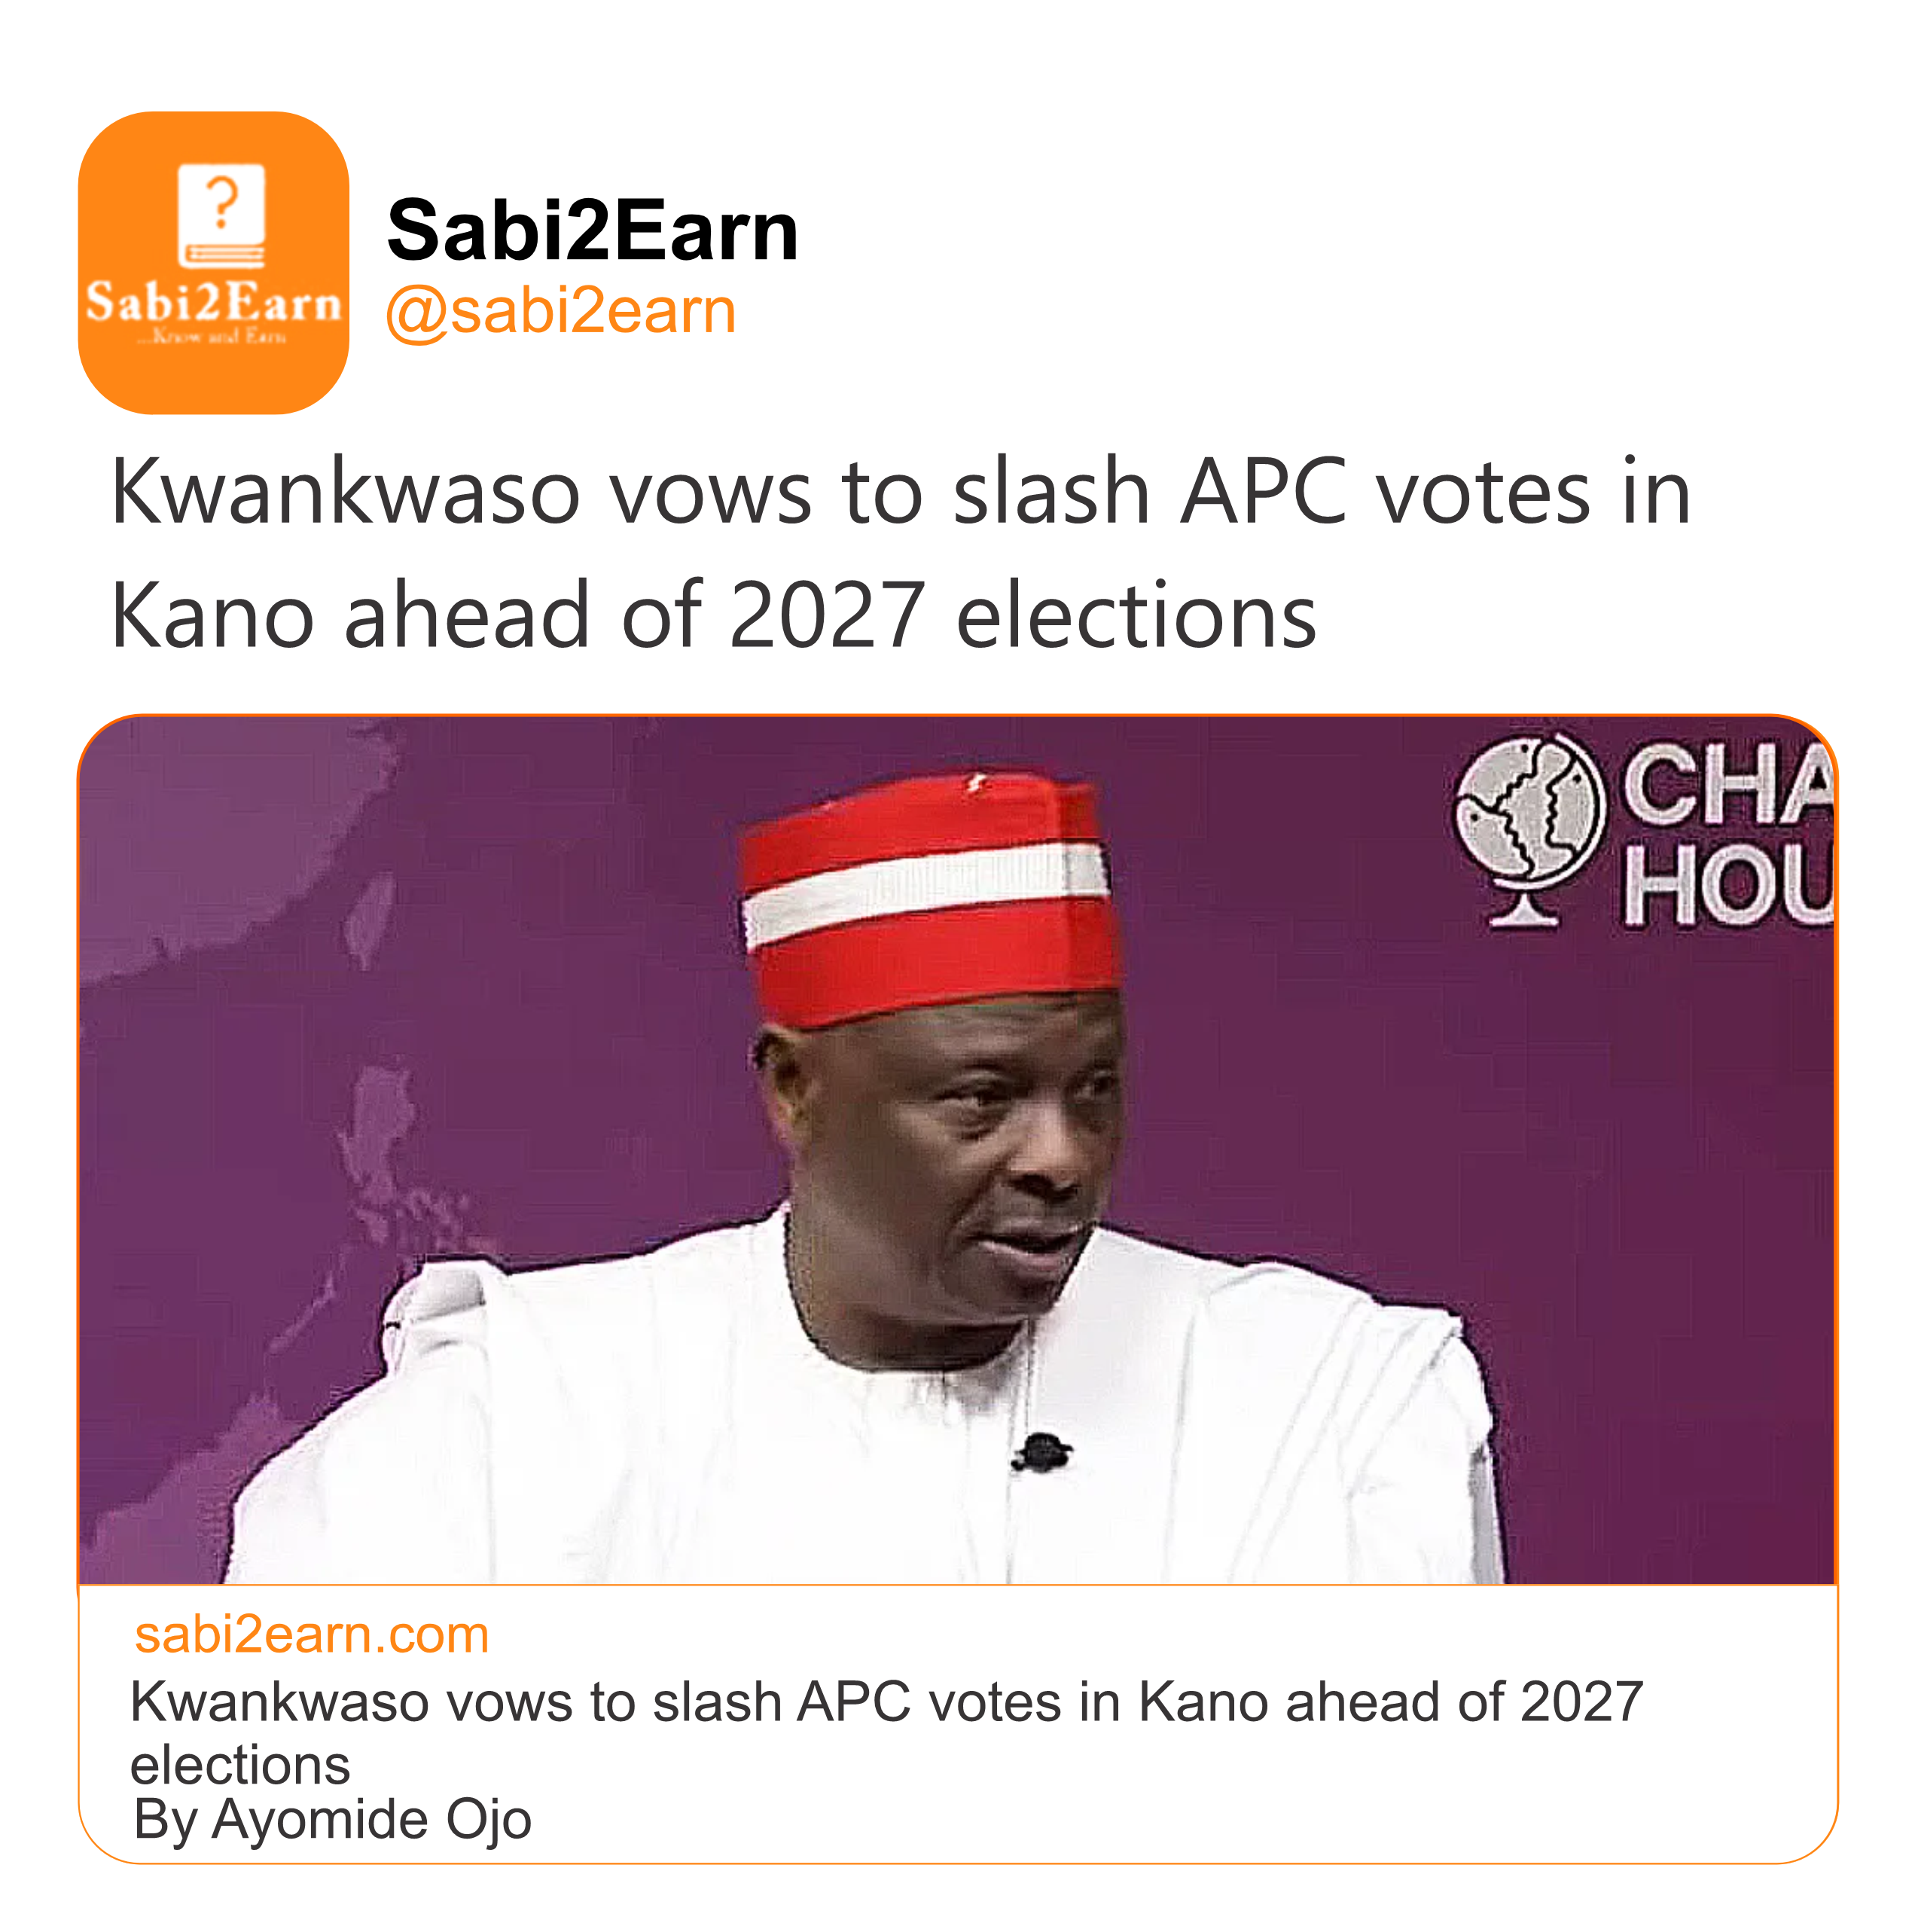The height and width of the screenshot is (1932, 1915).
Task: Visit the sabi2earn.com link
Action: (311, 1635)
